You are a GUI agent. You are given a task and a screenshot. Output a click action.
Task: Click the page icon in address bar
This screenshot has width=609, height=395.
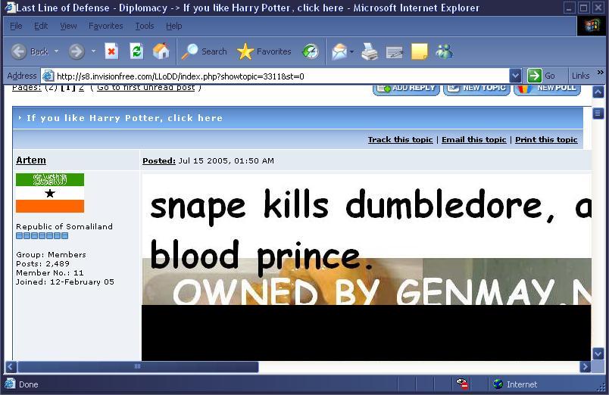48,76
